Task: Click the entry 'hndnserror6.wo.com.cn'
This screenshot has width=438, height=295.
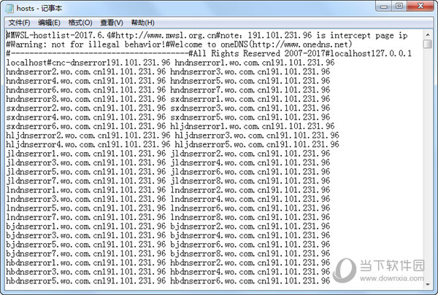Action: [x=54, y=90]
